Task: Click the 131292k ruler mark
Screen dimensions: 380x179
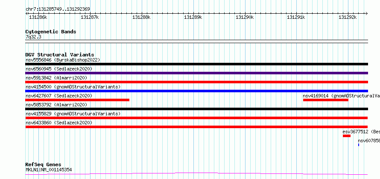Action: tap(348, 17)
